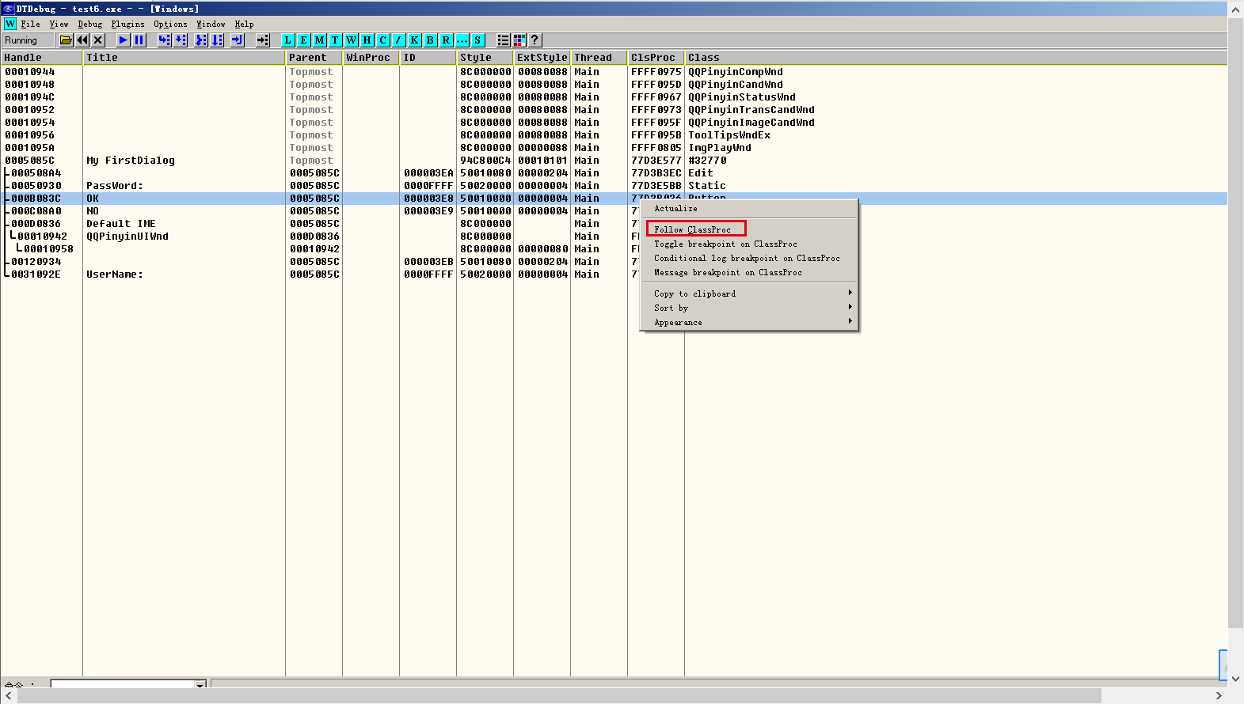Screen dimensions: 1244x704
Task: Expand the Sort by submenu
Action: click(748, 308)
